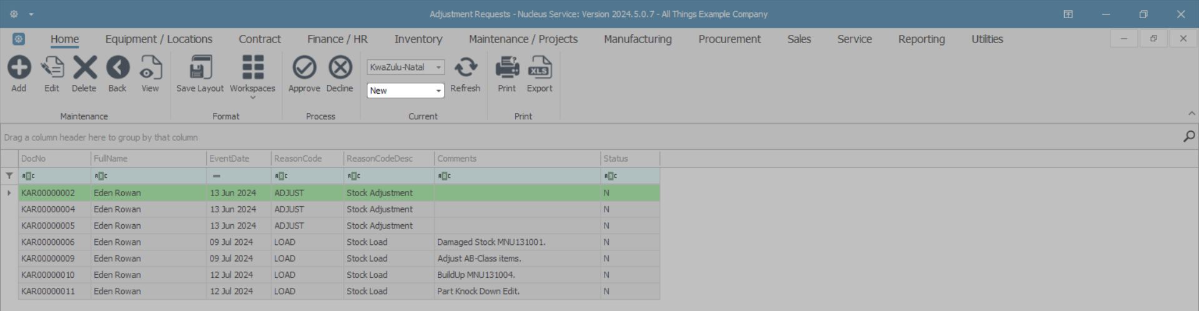Open the Inventory ribbon tab

418,39
